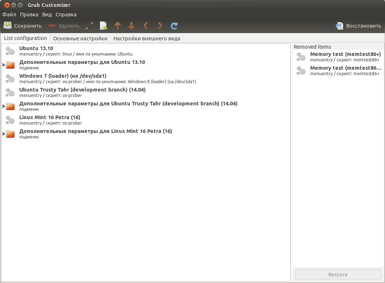Open the Настройки внешнего вида tab
The height and width of the screenshot is (283, 385).
coord(147,39)
